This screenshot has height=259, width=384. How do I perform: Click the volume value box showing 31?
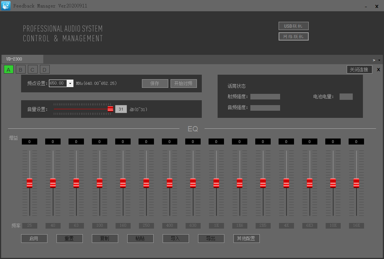(x=121, y=109)
